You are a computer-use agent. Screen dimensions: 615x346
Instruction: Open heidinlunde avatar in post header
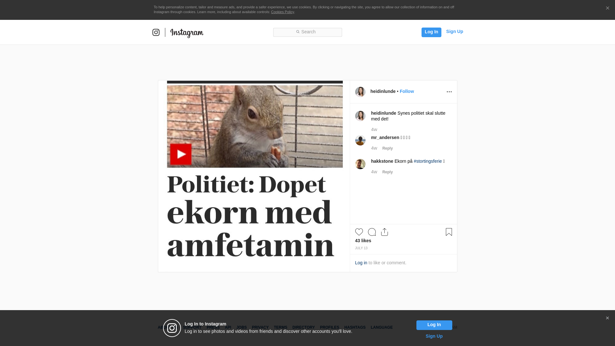tap(360, 92)
